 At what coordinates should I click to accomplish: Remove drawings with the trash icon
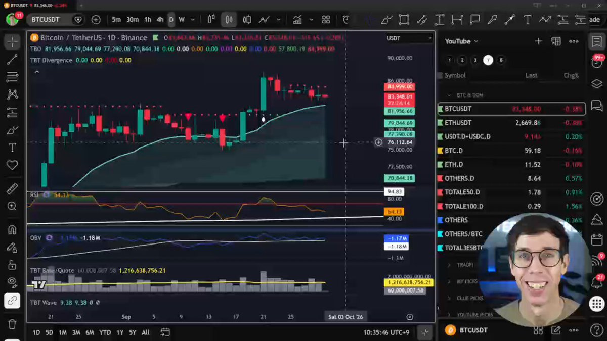point(12,324)
